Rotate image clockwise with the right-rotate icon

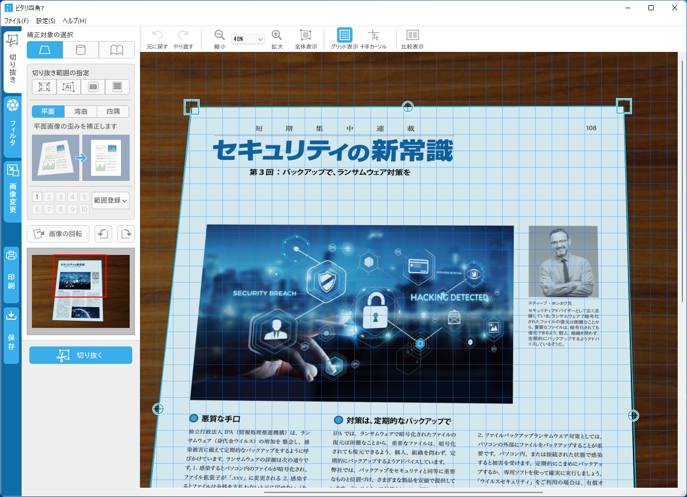point(126,234)
